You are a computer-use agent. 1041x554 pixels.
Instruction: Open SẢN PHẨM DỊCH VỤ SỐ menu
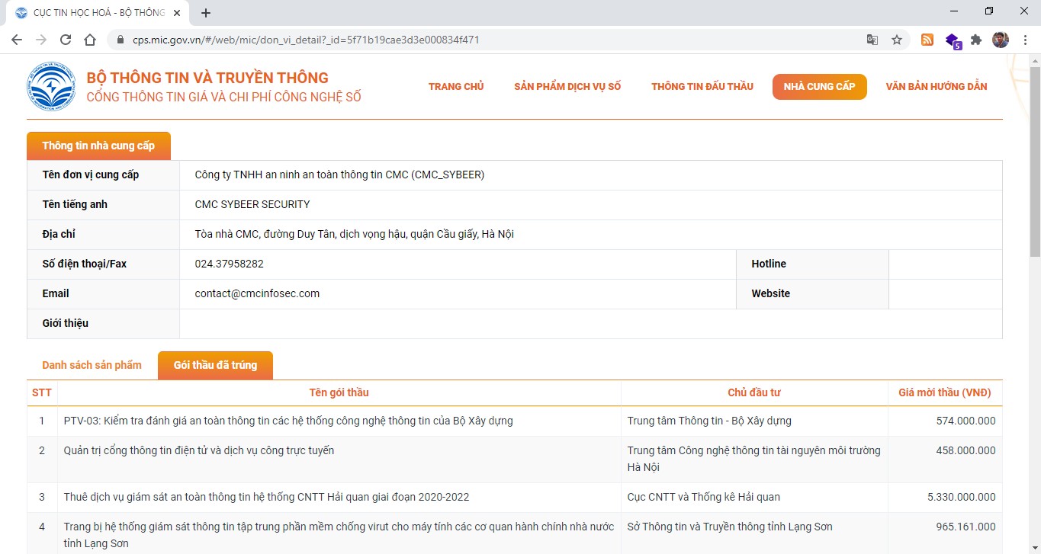pyautogui.click(x=567, y=86)
